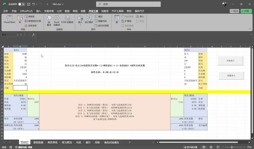This screenshot has width=254, height=149.
Task: Open Excel 加载项 add-ins dialog
Action: 56,21
